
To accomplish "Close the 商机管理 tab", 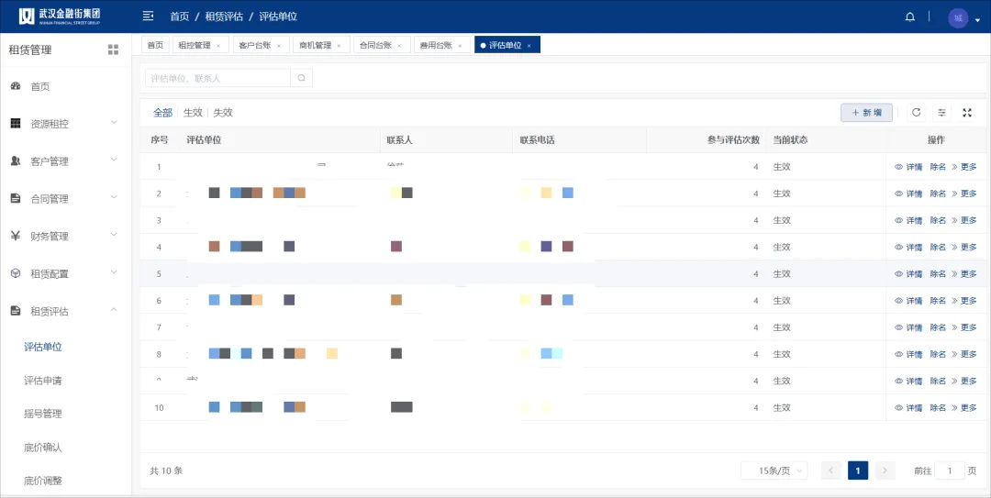I will click(x=339, y=46).
